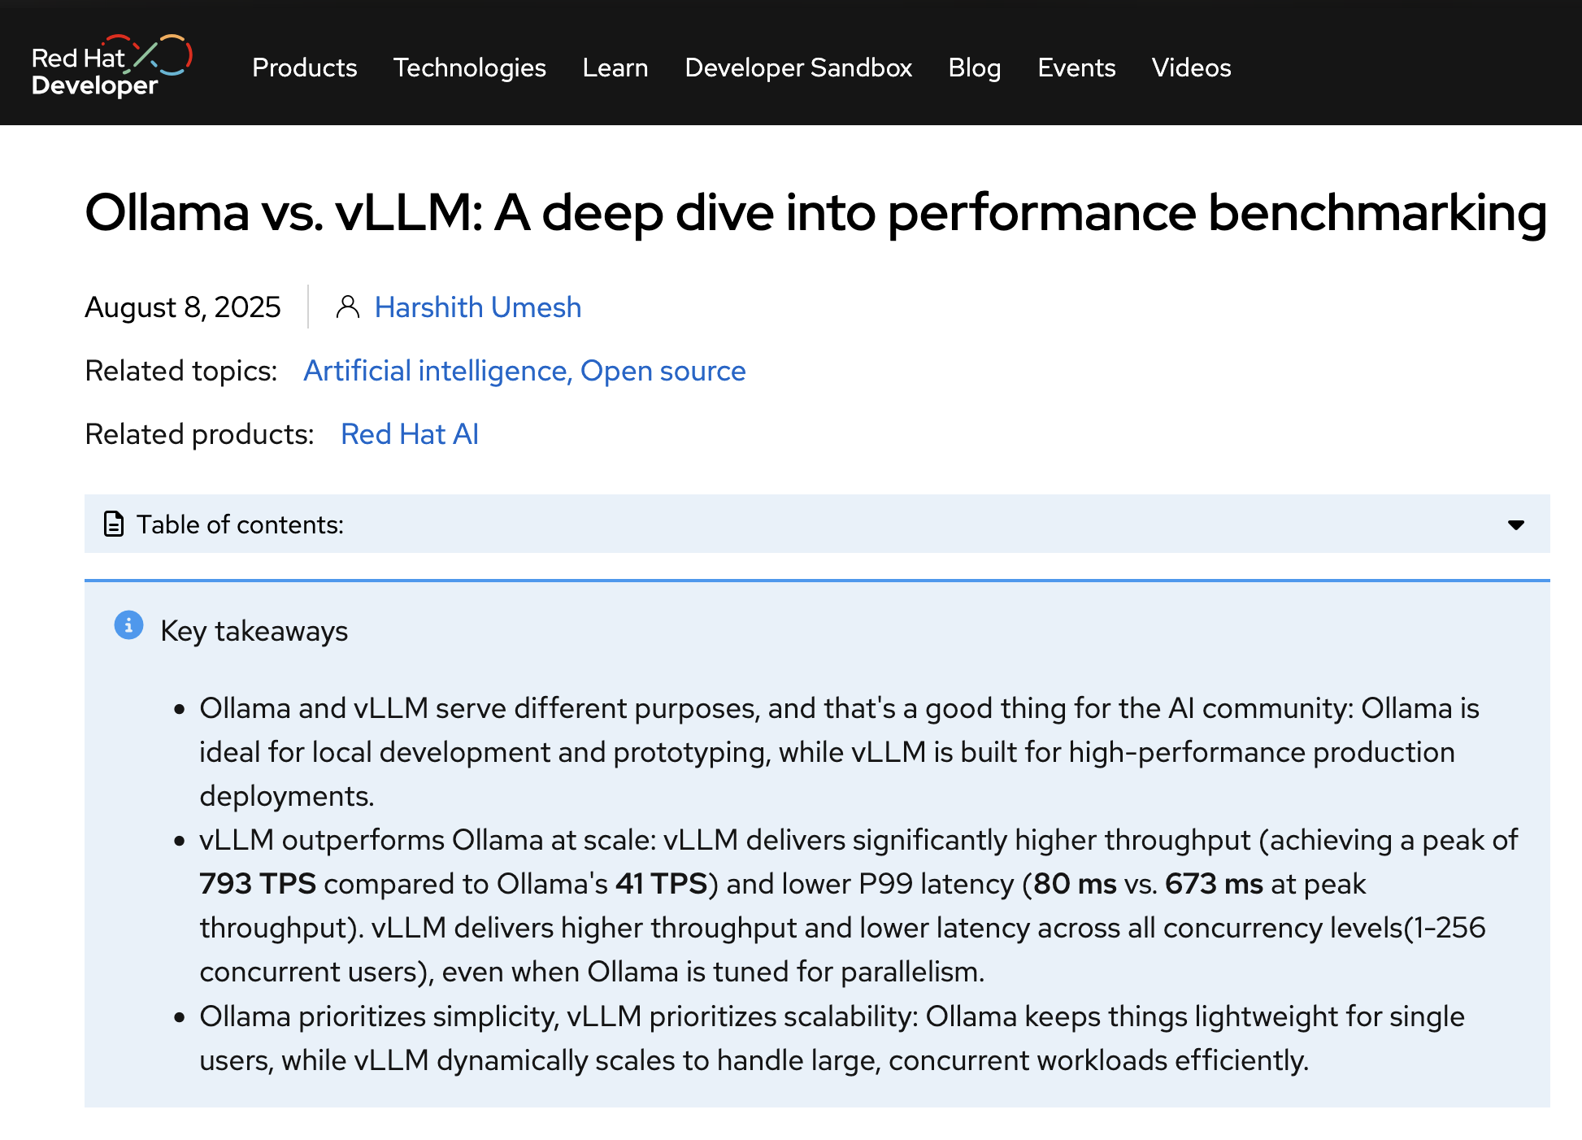Image resolution: width=1582 pixels, height=1140 pixels.
Task: Open the Events nav item
Action: [1076, 67]
